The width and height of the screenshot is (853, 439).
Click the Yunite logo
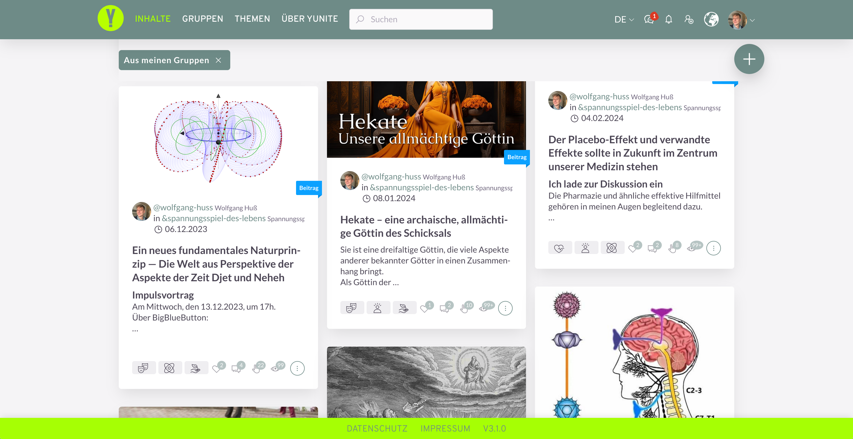(111, 18)
